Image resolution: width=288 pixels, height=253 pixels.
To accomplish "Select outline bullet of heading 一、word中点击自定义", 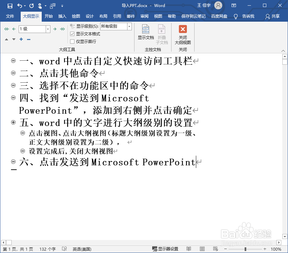I will [x=13, y=61].
